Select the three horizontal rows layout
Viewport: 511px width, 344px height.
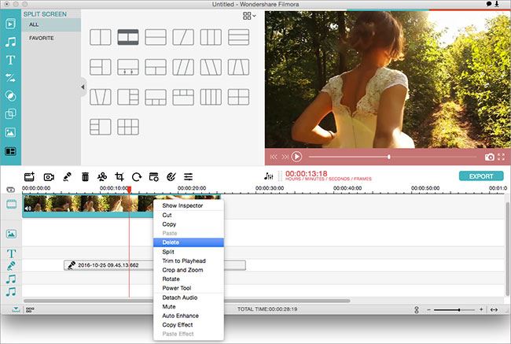point(238,37)
